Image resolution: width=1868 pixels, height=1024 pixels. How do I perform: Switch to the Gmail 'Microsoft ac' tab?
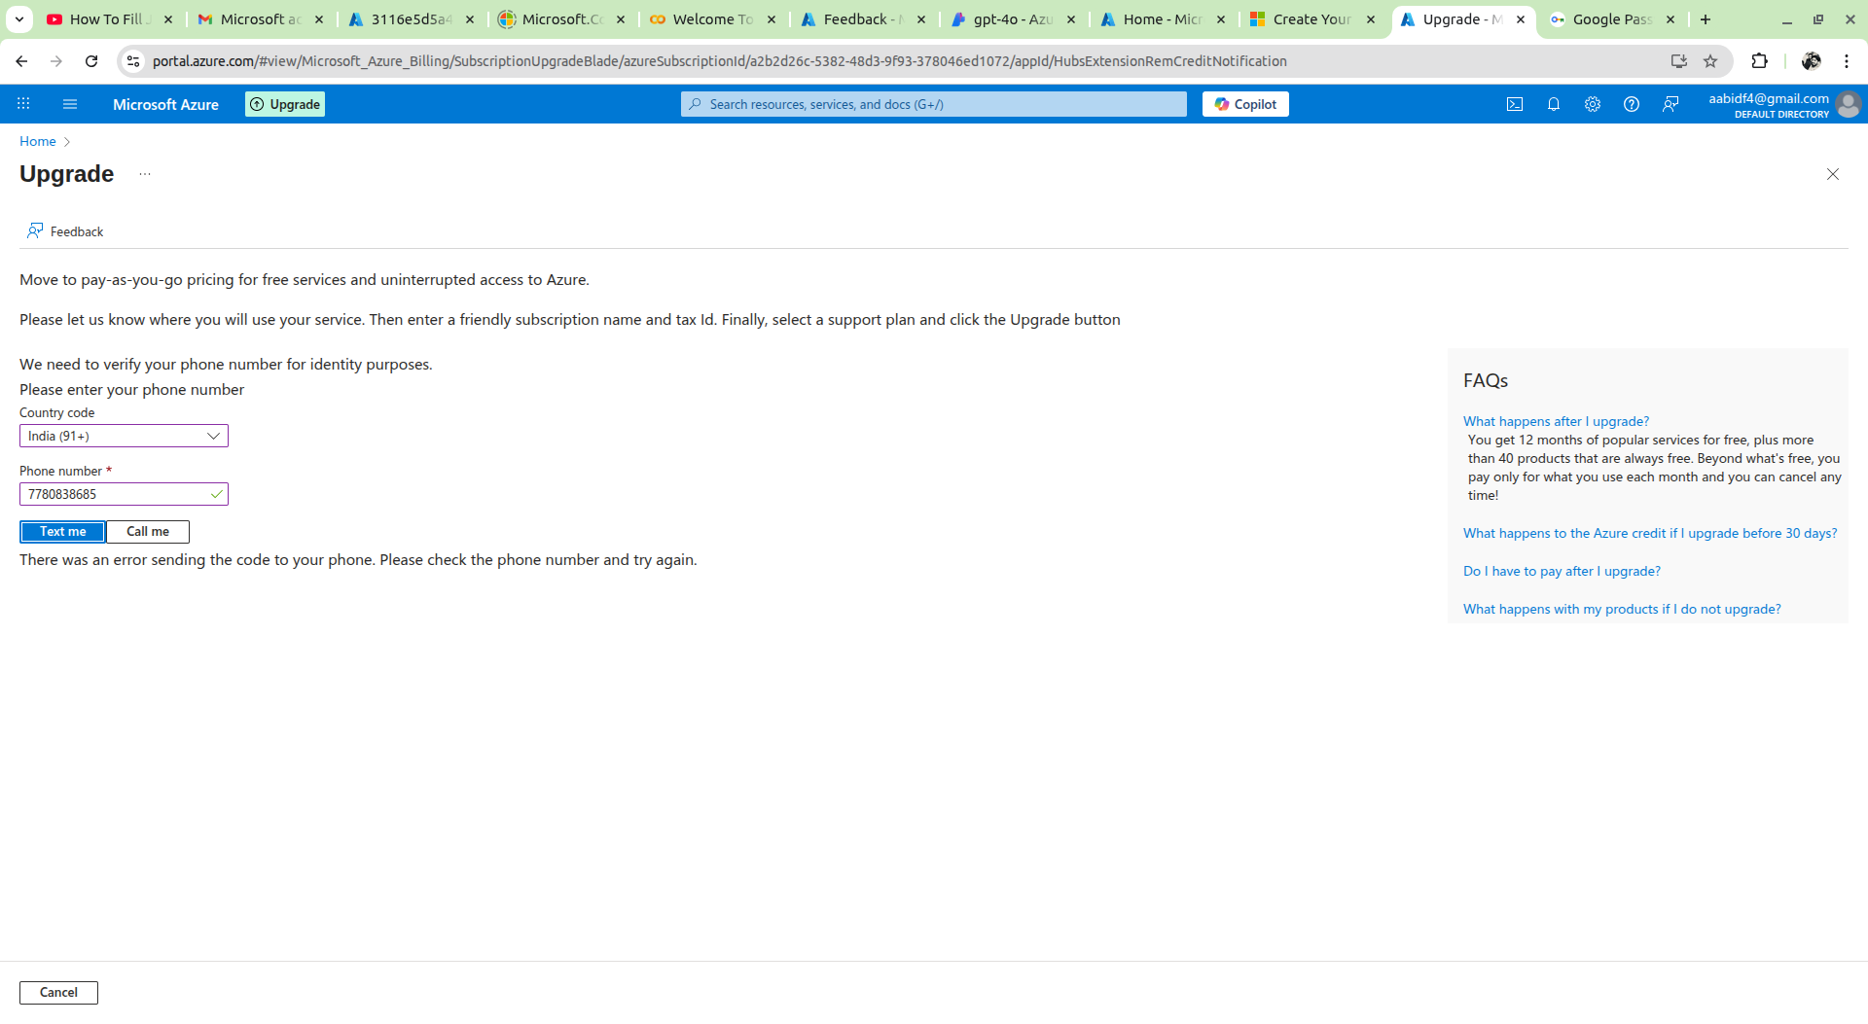pyautogui.click(x=260, y=19)
